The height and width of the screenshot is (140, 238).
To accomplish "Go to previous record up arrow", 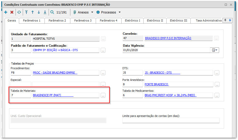I will click(33, 12).
